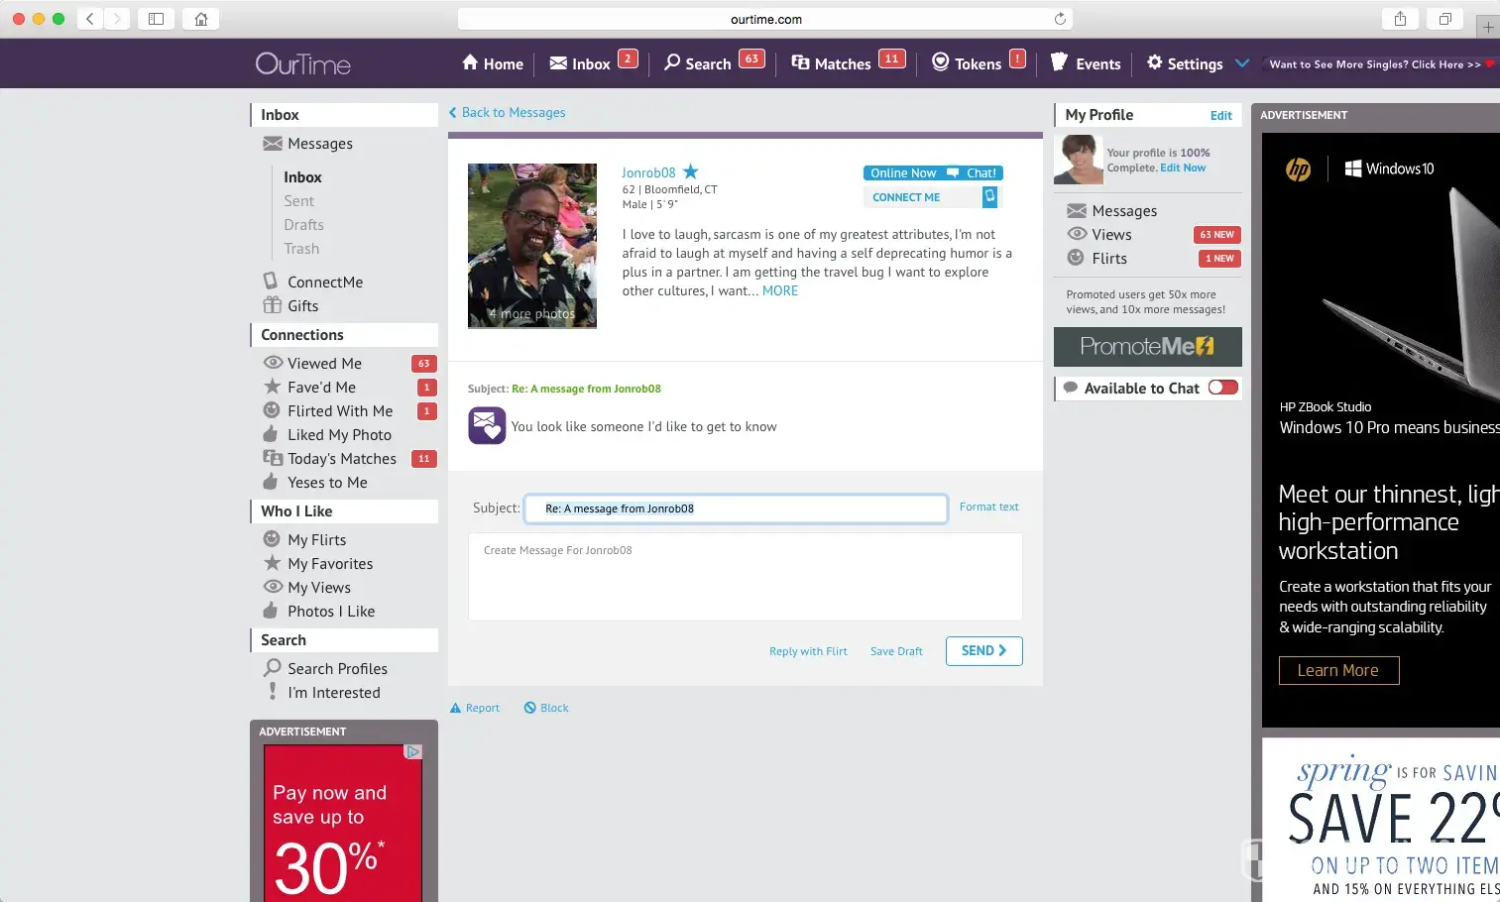The width and height of the screenshot is (1500, 902).
Task: Toggle the Available to Chat switch
Action: point(1222,388)
